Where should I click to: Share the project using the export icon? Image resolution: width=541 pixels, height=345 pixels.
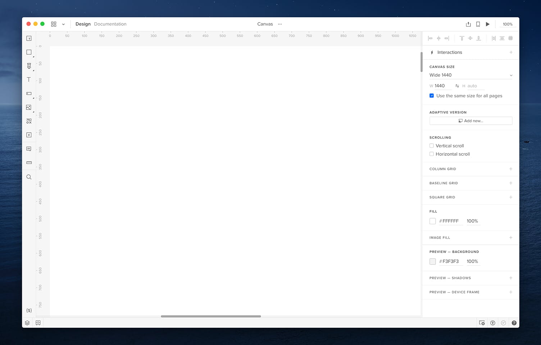pos(468,24)
